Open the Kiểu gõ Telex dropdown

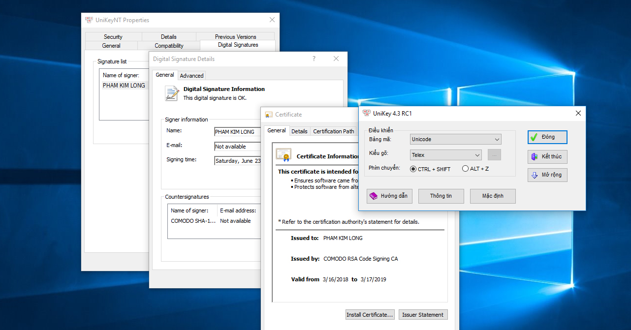446,155
